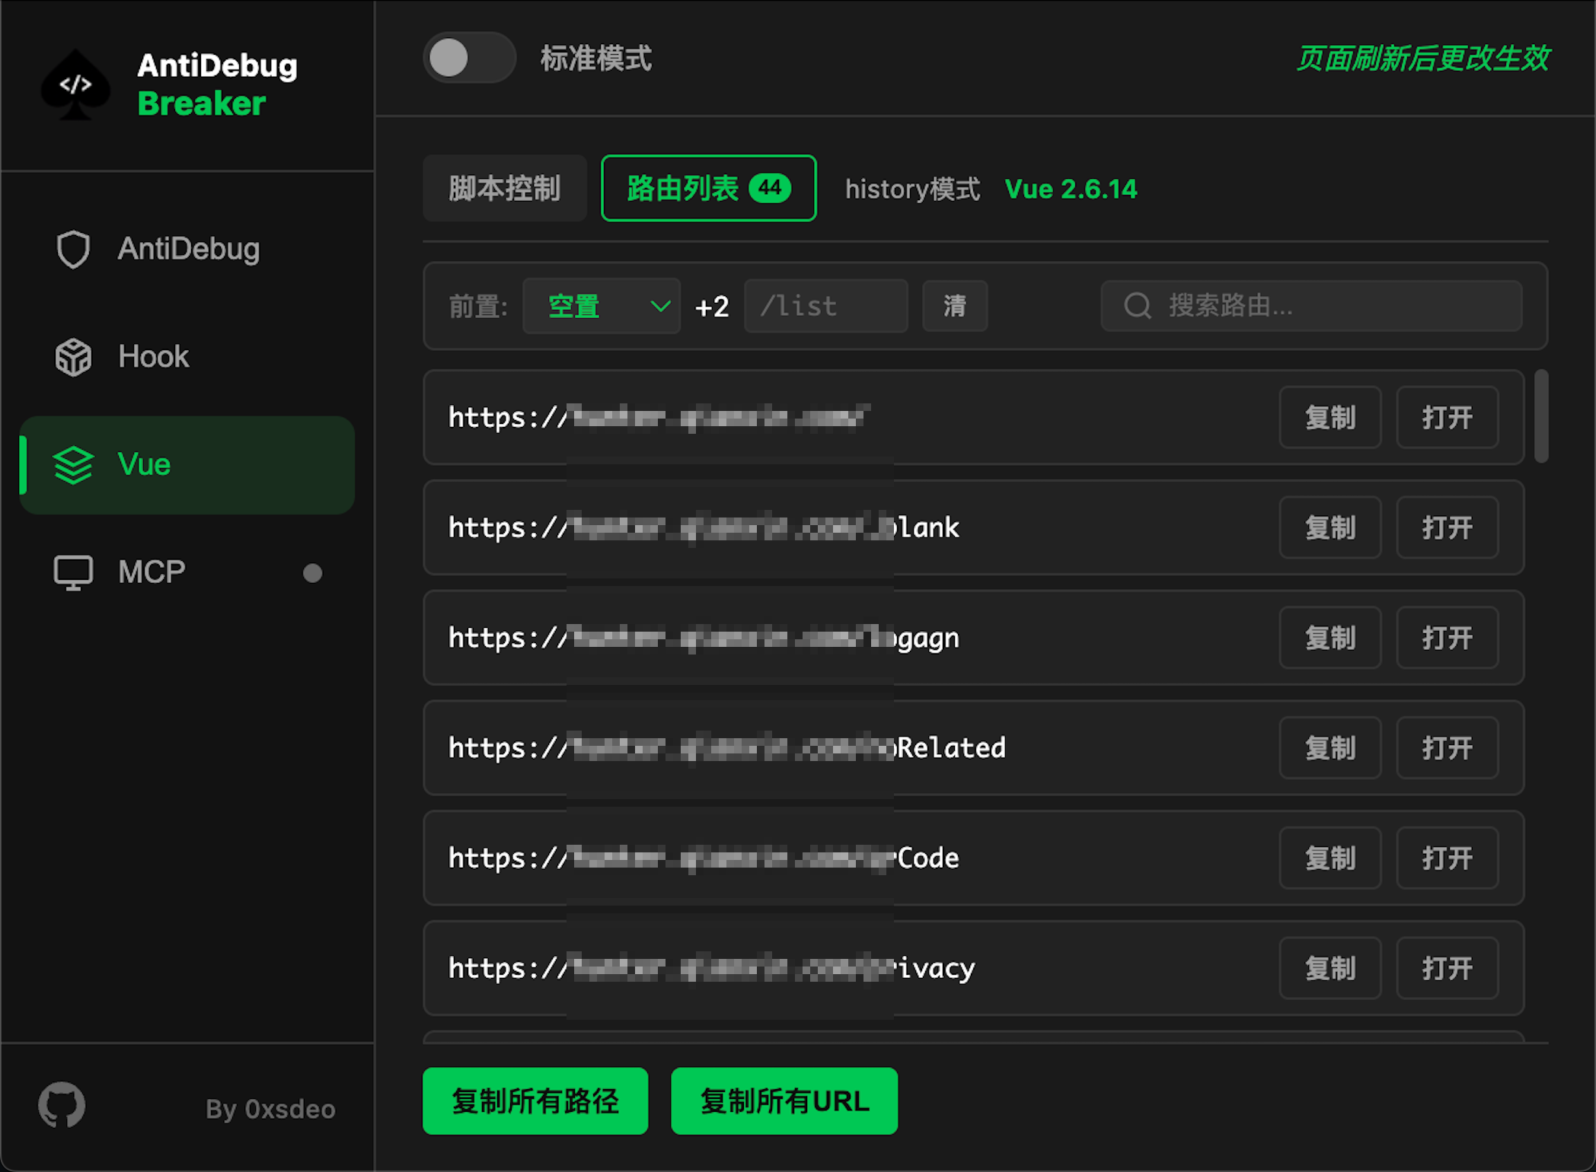Open the 前置 空置 dropdown
Image resolution: width=1596 pixels, height=1172 pixels.
602,306
